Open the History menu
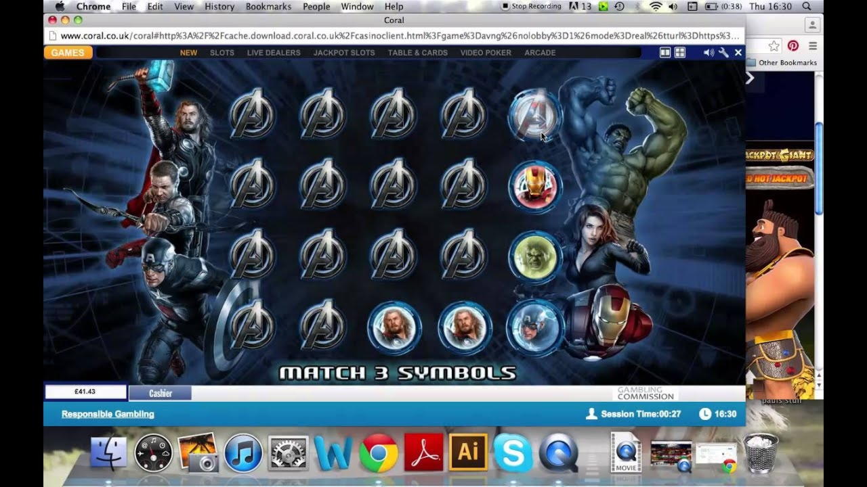Image resolution: width=867 pixels, height=487 pixels. (x=219, y=6)
